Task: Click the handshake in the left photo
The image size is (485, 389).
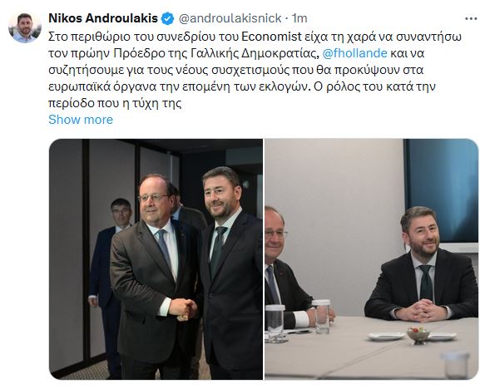Action: tap(183, 309)
